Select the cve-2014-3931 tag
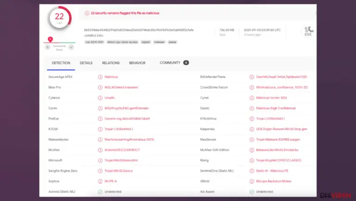 point(94,42)
